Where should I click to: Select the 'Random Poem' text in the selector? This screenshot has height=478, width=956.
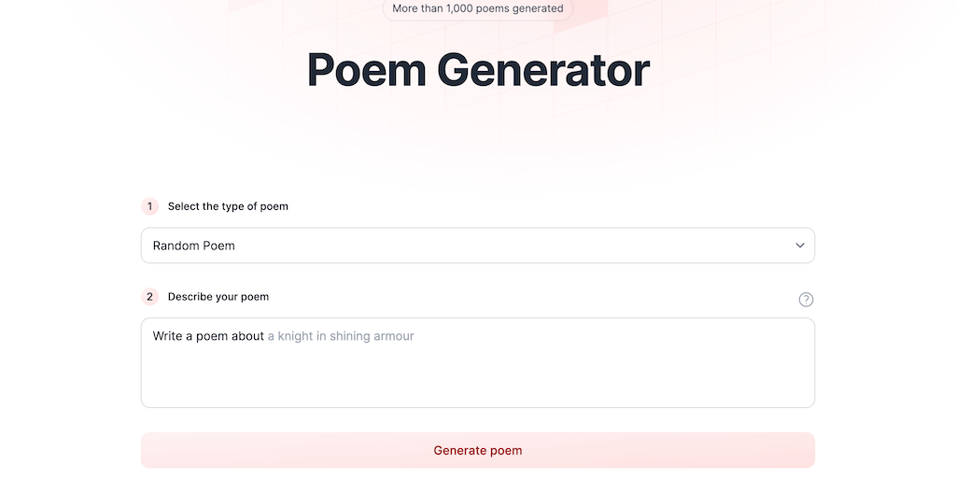194,246
